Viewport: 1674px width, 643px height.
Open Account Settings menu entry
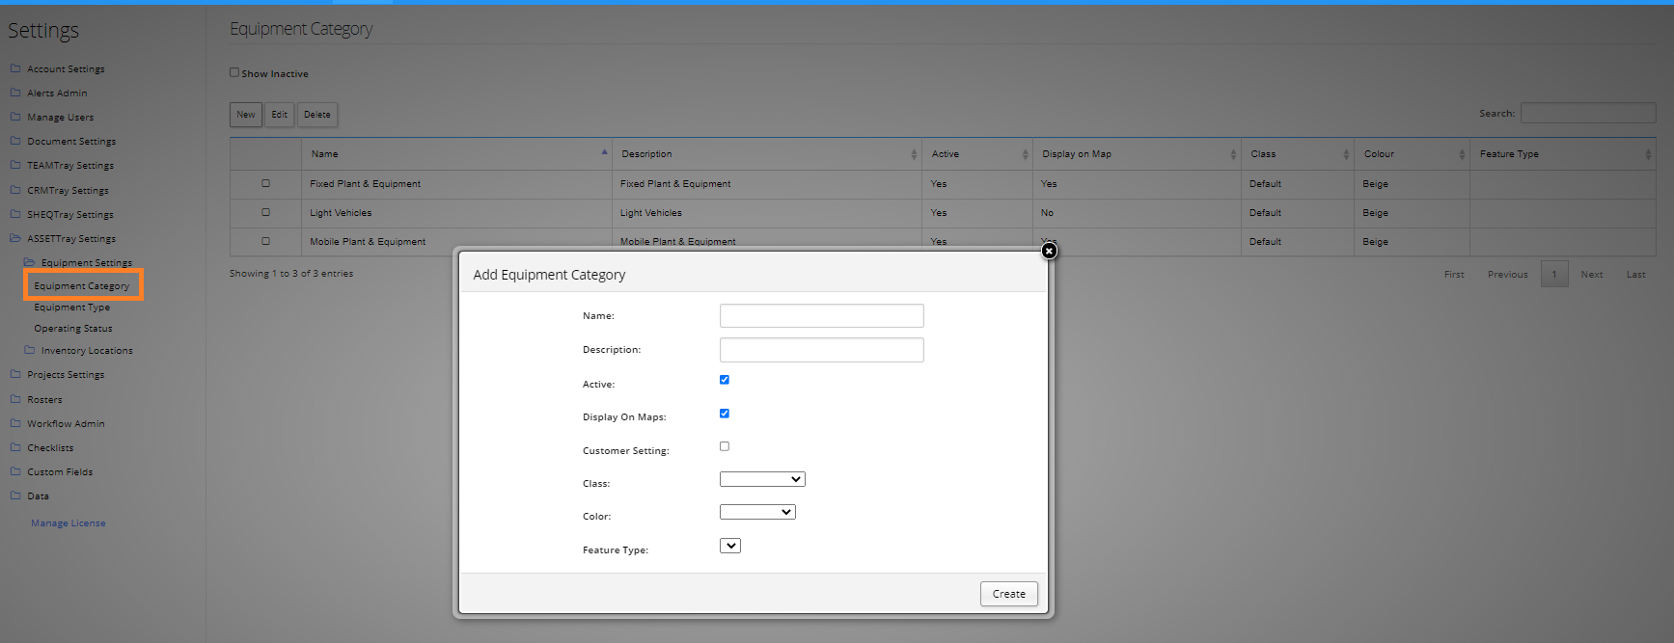(x=66, y=69)
